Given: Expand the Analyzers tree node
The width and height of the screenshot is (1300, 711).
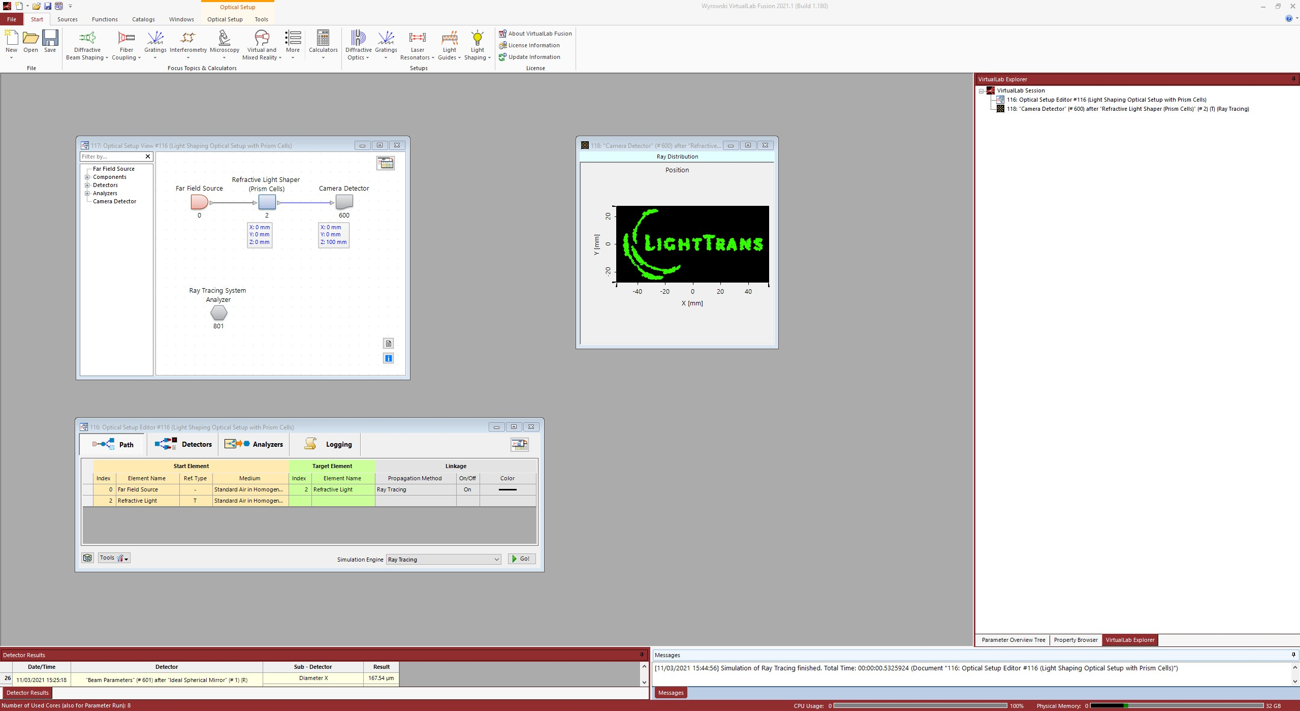Looking at the screenshot, I should (87, 194).
